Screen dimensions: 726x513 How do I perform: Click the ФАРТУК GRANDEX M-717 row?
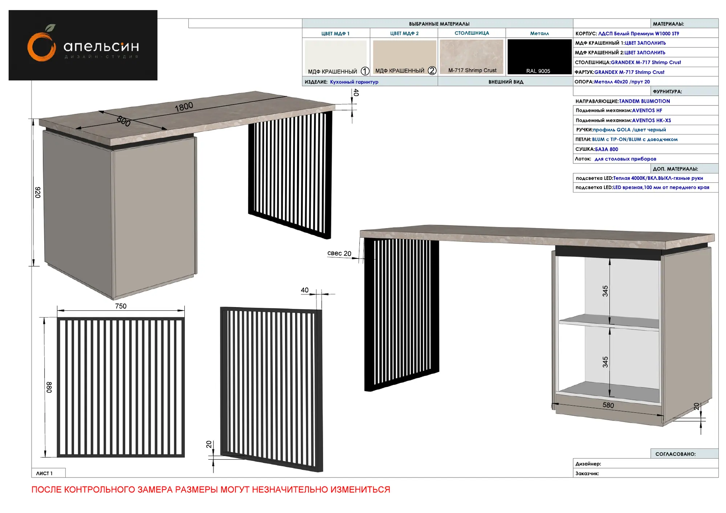click(645, 72)
